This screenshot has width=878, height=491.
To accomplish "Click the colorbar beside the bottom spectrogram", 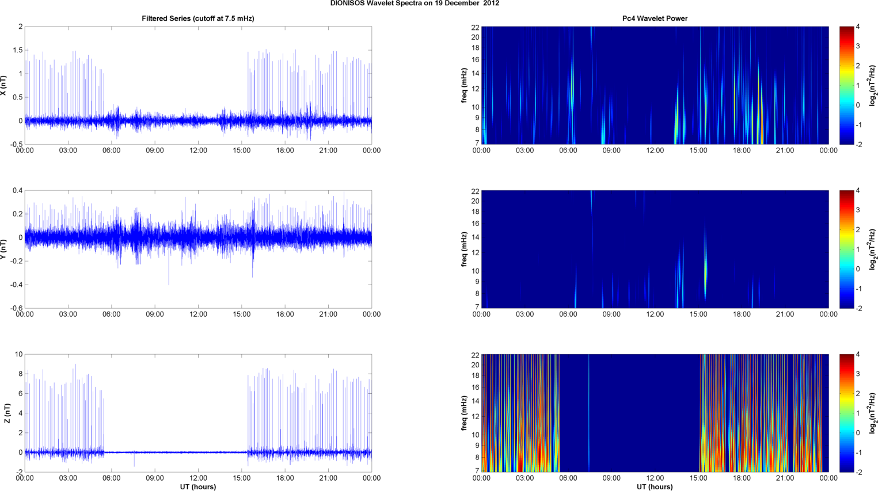I will [x=846, y=413].
